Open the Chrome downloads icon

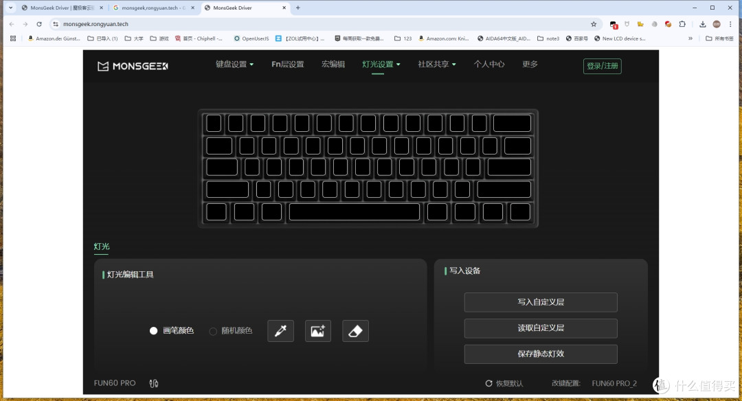[703, 24]
